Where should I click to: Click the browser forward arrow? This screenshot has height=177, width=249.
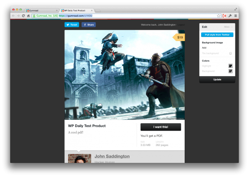[x=18, y=16]
